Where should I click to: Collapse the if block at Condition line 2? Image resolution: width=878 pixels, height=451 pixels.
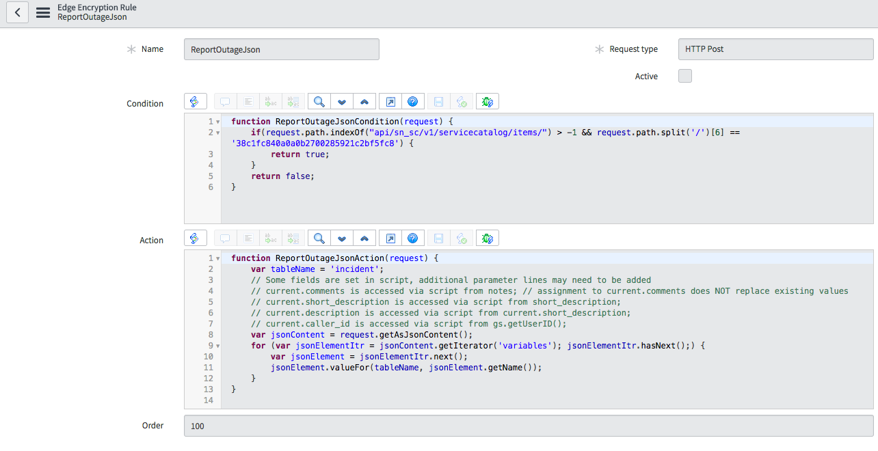(217, 133)
